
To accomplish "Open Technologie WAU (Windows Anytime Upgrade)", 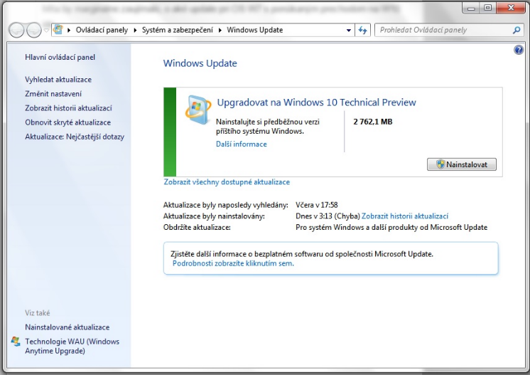I will click(72, 347).
